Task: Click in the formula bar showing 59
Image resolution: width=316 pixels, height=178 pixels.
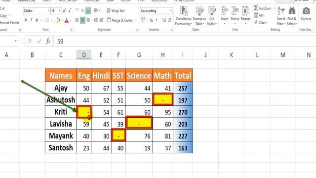Action: [184, 41]
